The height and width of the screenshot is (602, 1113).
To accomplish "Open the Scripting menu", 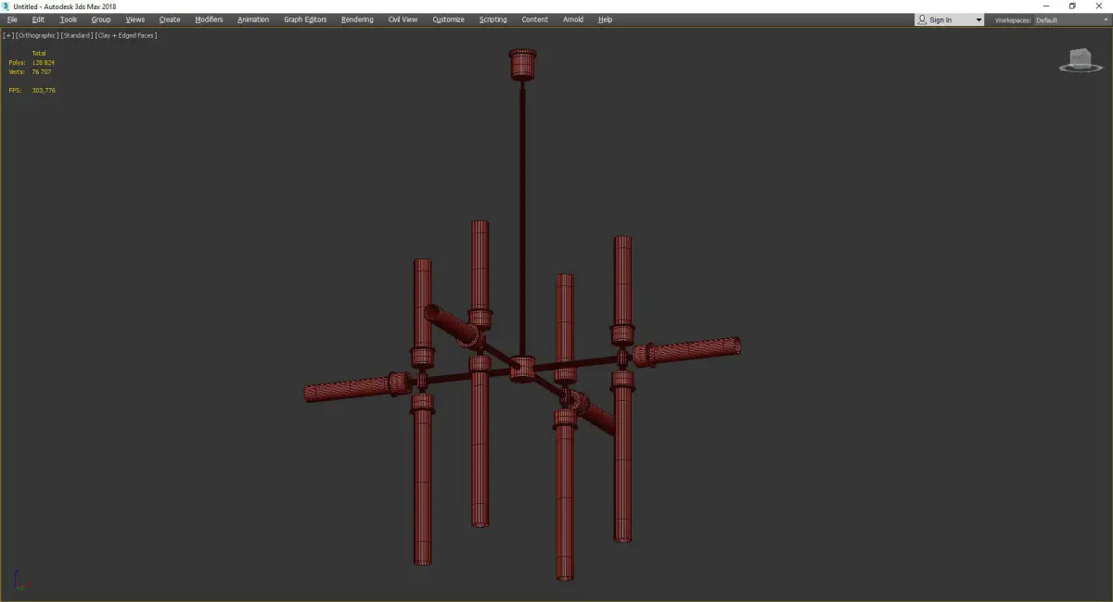I will pos(493,19).
